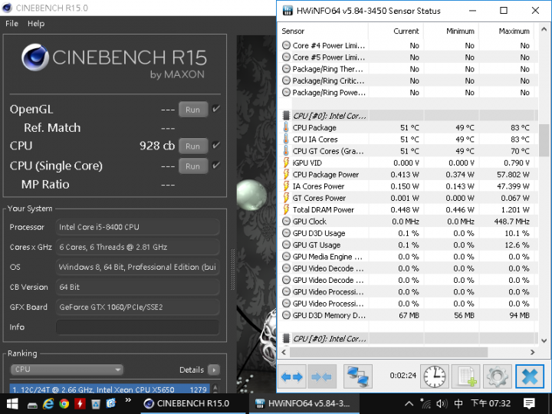The width and height of the screenshot is (552, 414).
Task: Click the Processor field Intel Core i5-8400
Action: click(138, 227)
